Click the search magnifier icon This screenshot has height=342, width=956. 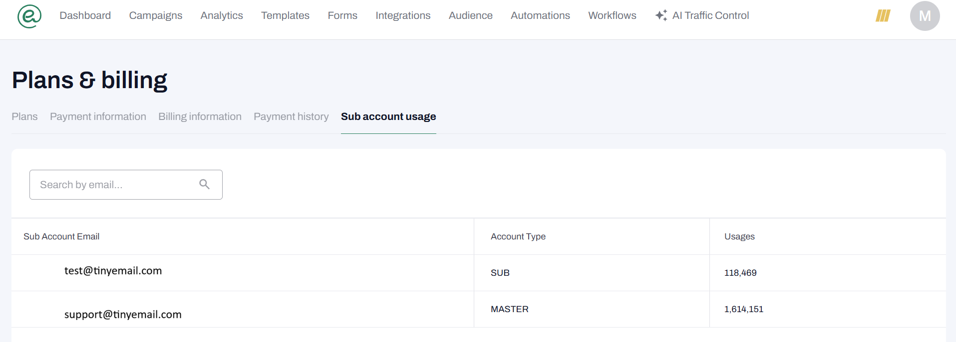click(x=204, y=184)
